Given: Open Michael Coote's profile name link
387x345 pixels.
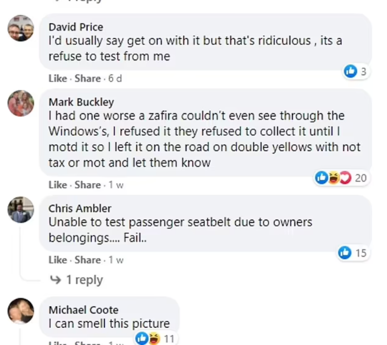Looking at the screenshot, I should (83, 310).
